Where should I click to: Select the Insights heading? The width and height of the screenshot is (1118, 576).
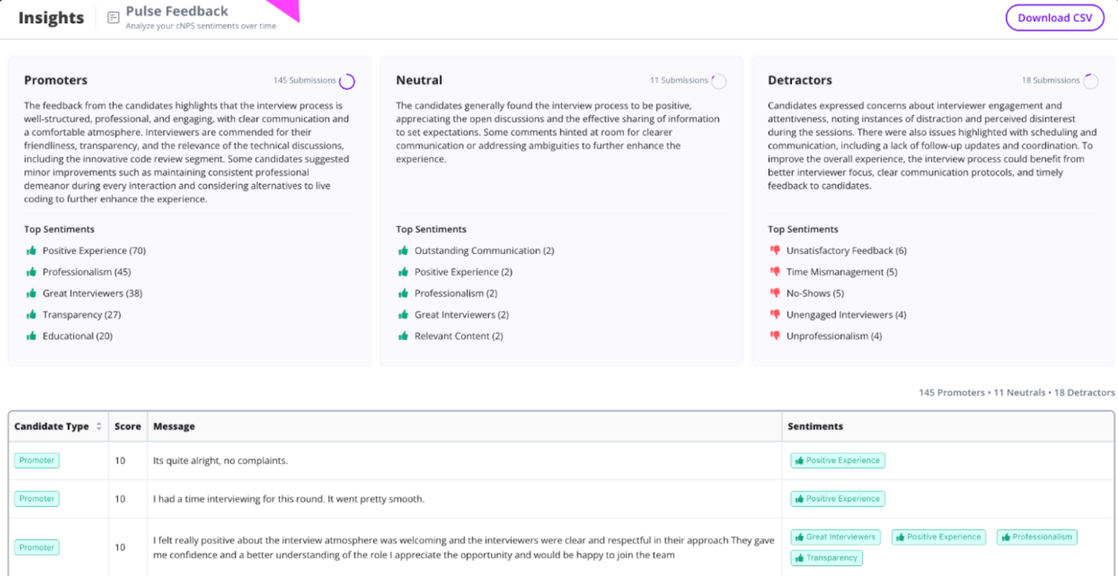(x=51, y=18)
